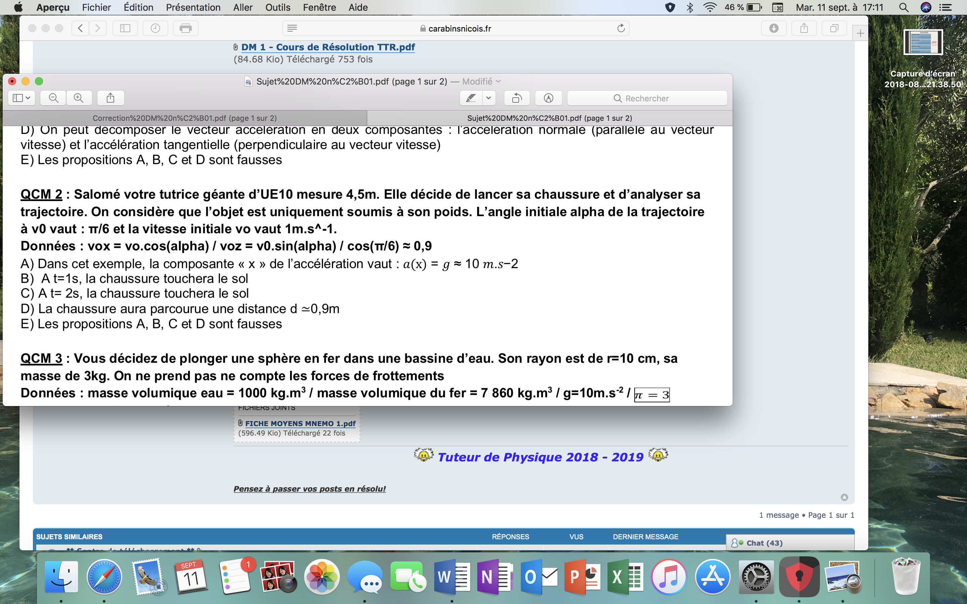Click the zoom in magnifier in Preview
This screenshot has width=967, height=604.
[x=79, y=98]
